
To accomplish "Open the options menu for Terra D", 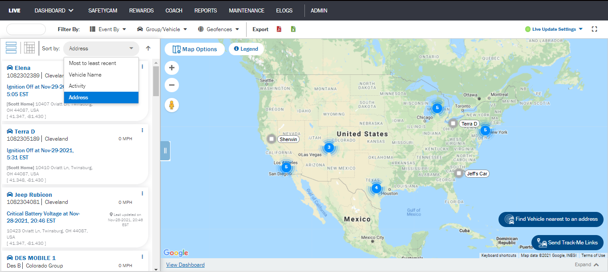I will click(x=142, y=130).
